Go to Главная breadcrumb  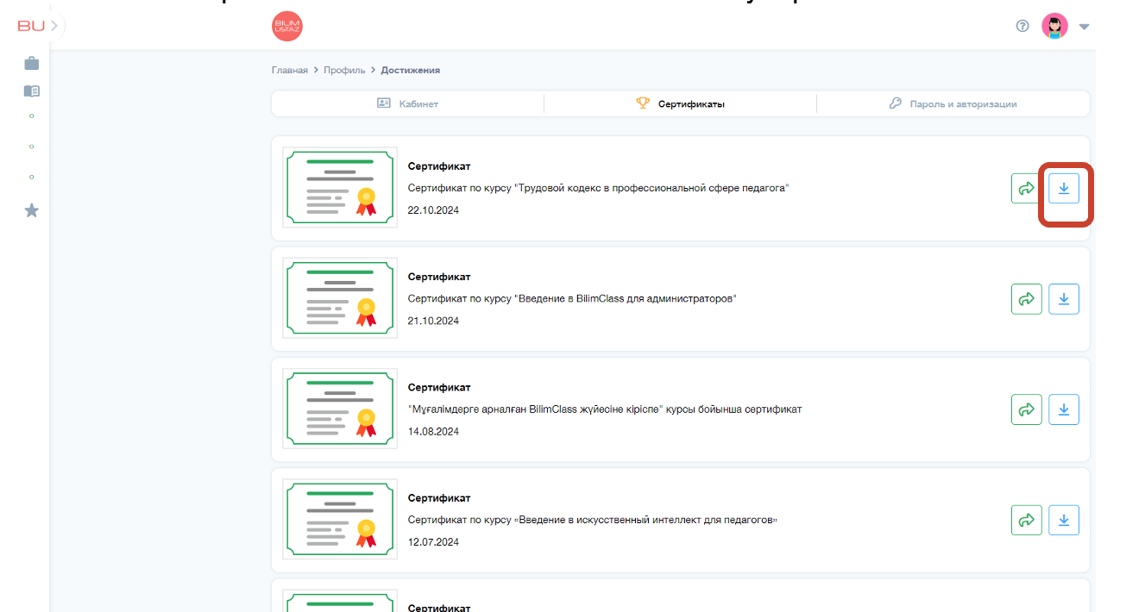(x=290, y=70)
